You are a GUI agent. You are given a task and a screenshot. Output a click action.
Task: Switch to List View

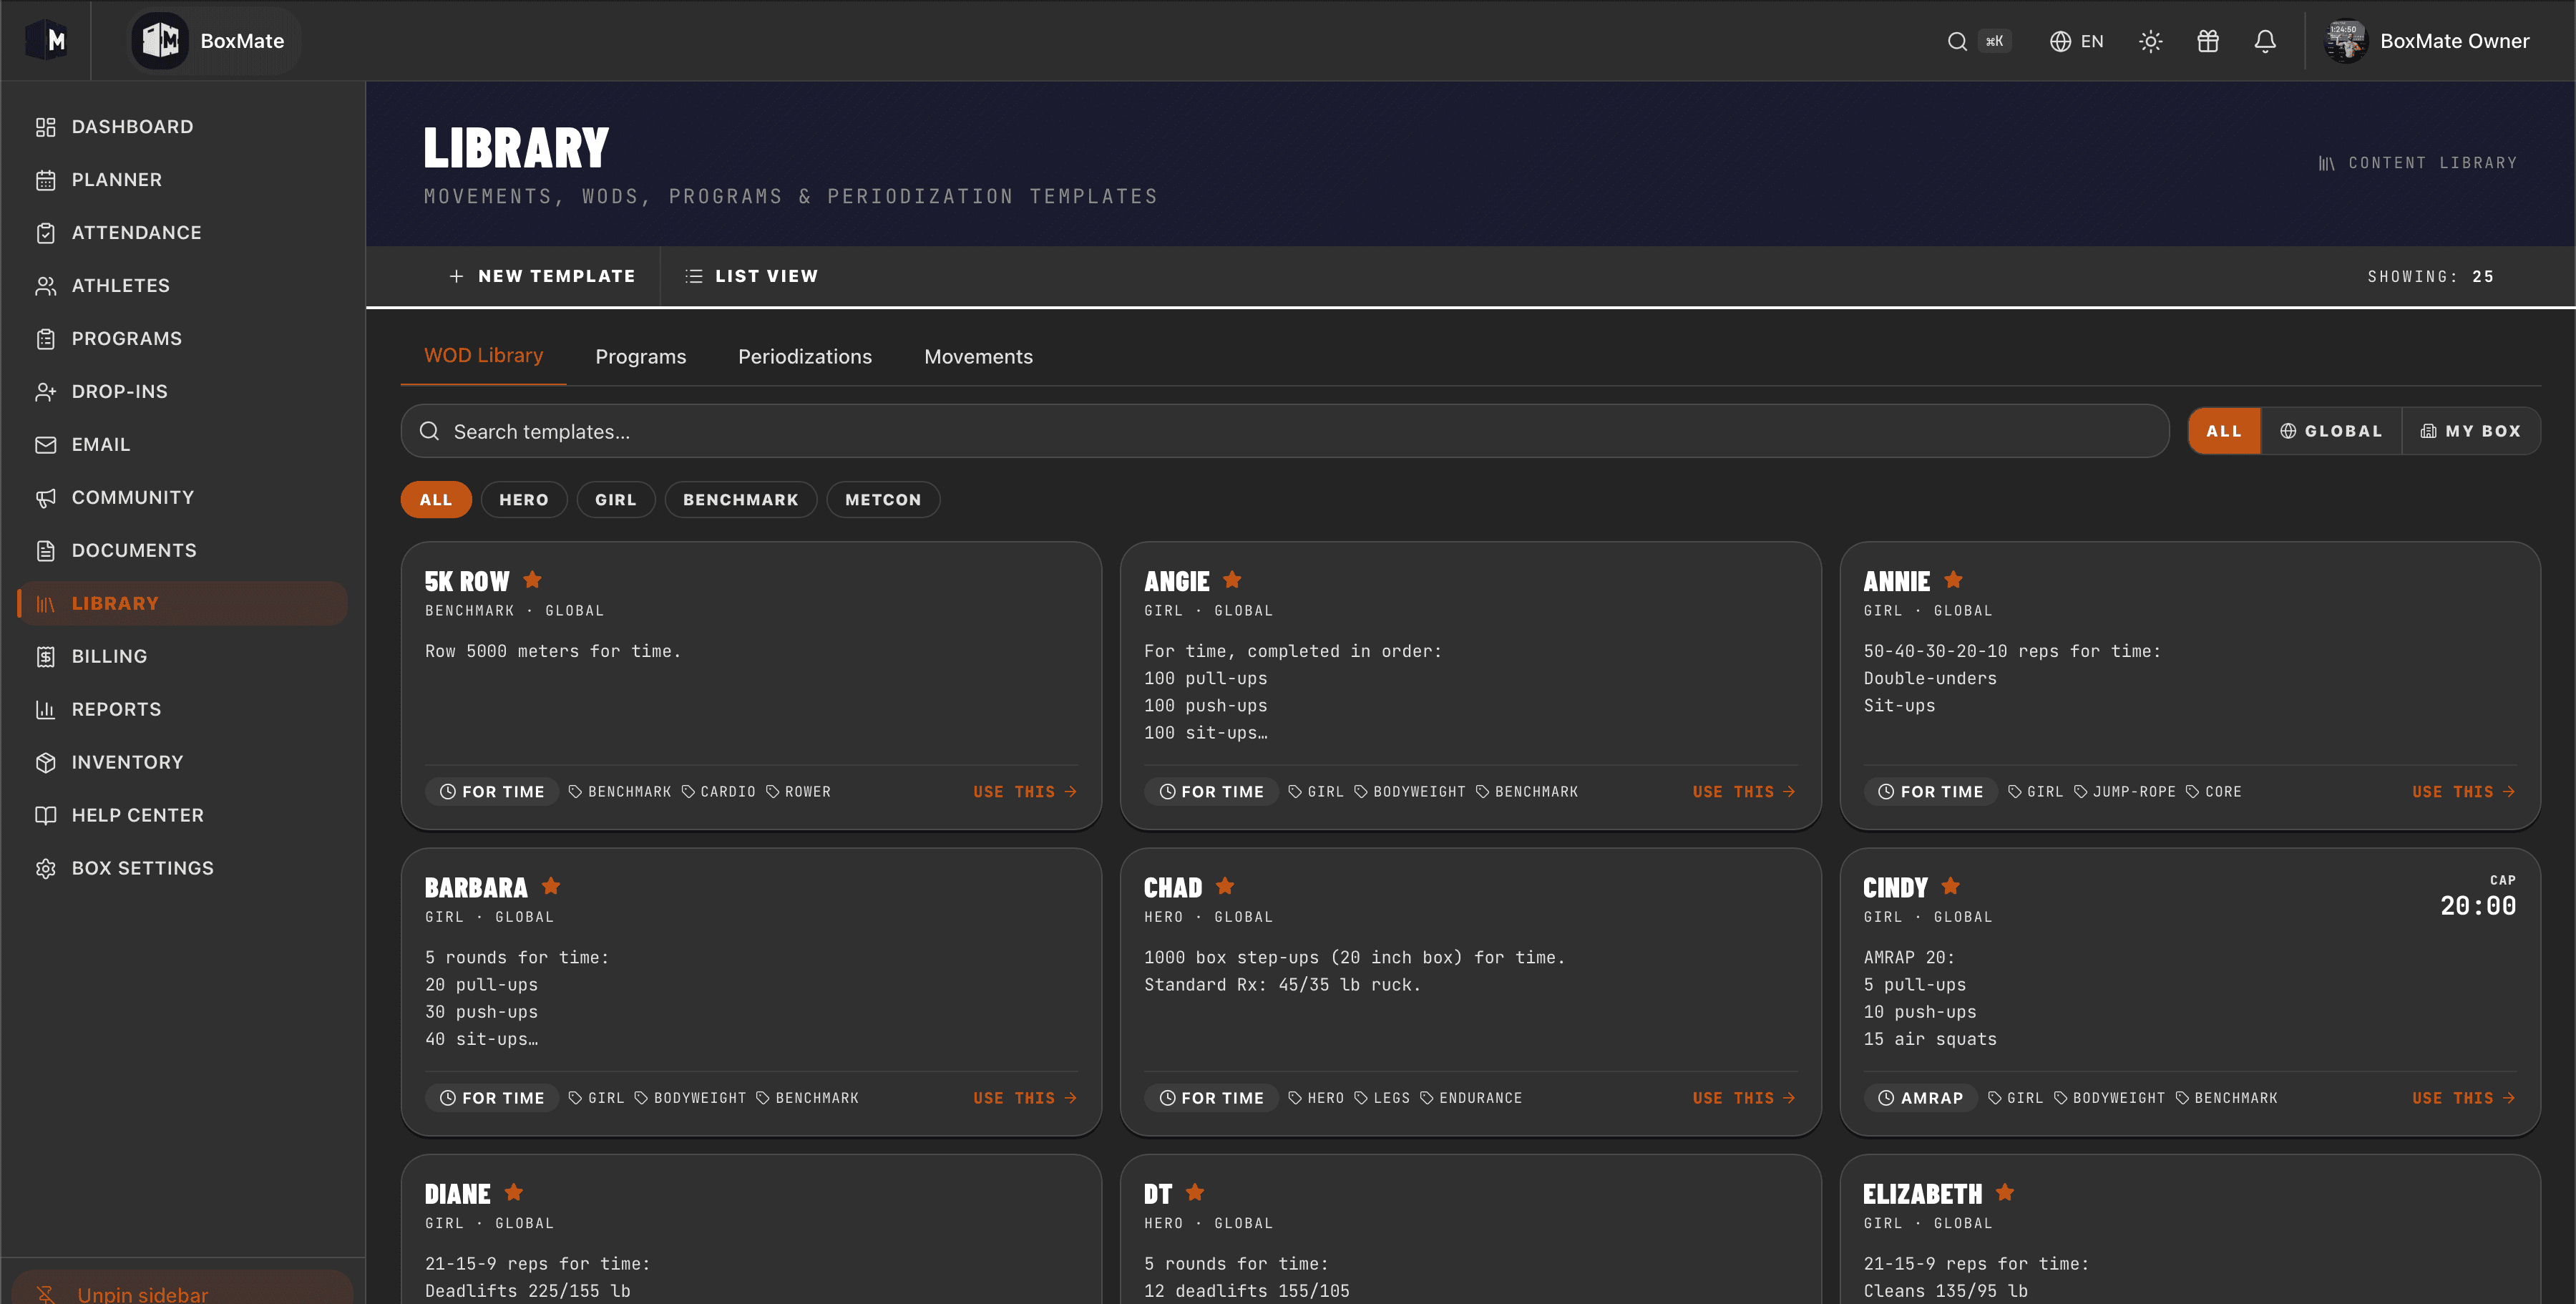751,276
